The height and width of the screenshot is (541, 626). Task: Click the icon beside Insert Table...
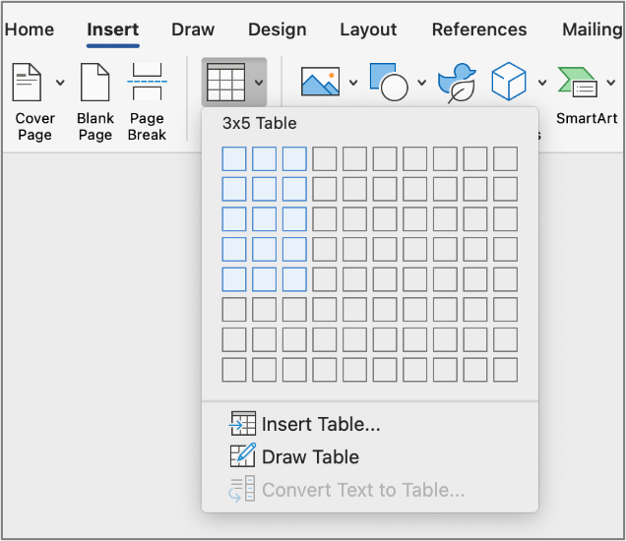click(x=242, y=423)
